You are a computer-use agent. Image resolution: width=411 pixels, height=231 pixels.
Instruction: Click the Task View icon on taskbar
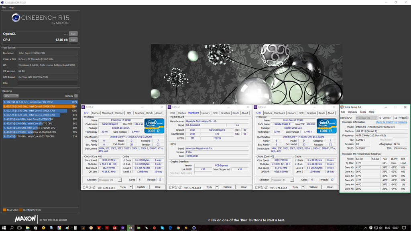point(20,227)
